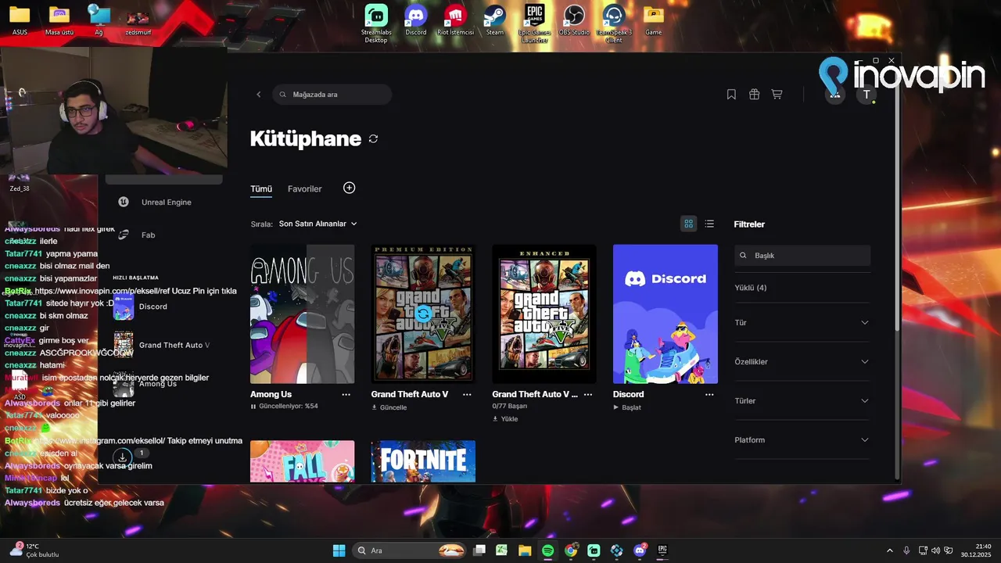The width and height of the screenshot is (1001, 563).
Task: Click the sync icon on GTA V cover
Action: pos(423,314)
